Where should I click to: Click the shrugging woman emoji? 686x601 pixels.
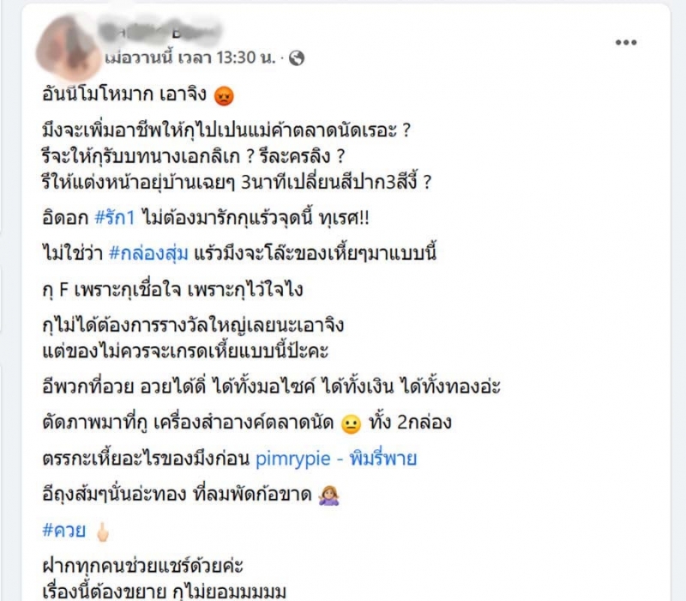tap(328, 496)
